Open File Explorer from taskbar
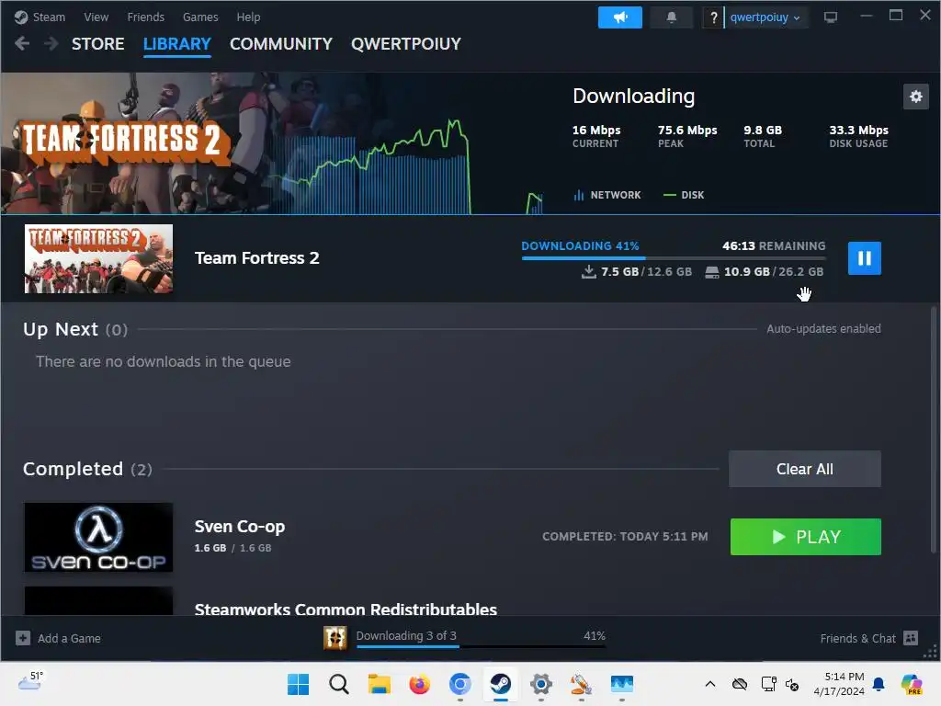Image resolution: width=941 pixels, height=706 pixels. coord(380,684)
